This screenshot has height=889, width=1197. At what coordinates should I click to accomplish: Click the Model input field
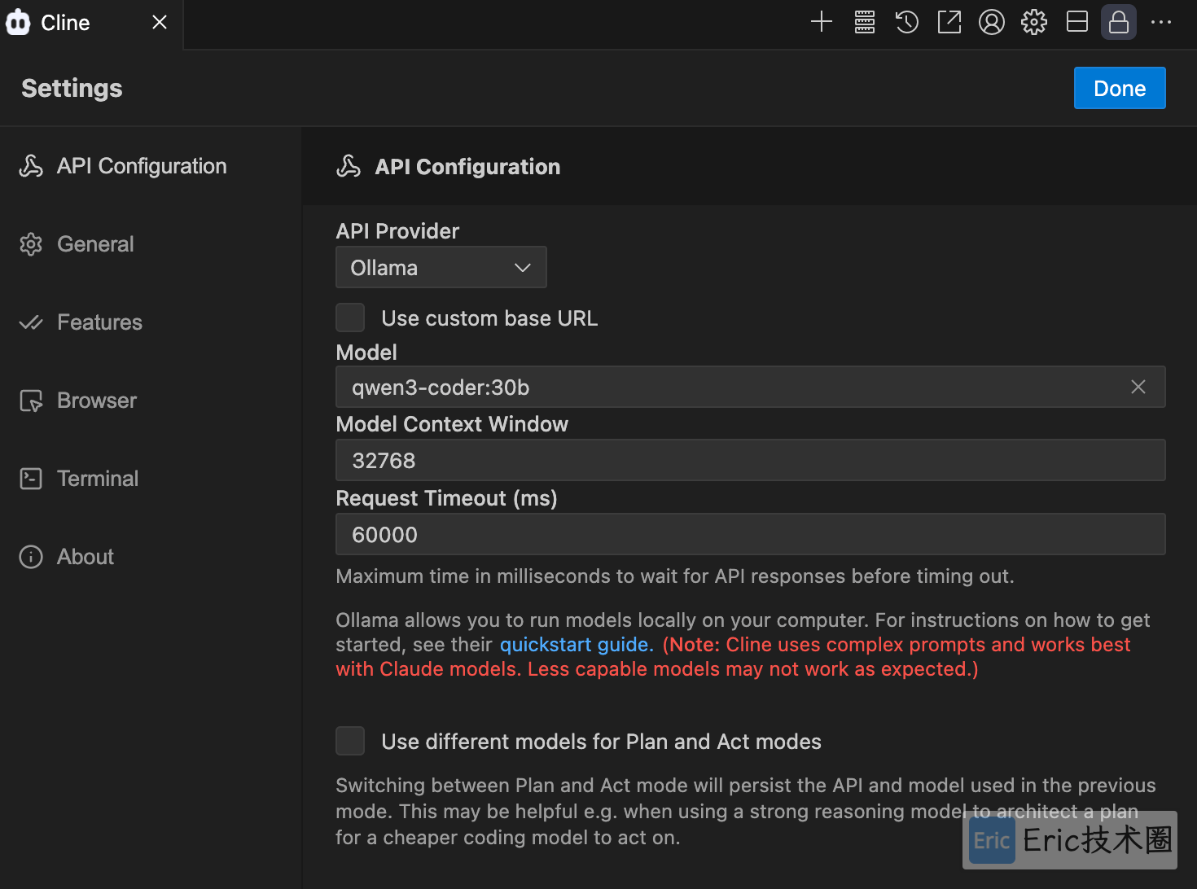pyautogui.click(x=751, y=387)
